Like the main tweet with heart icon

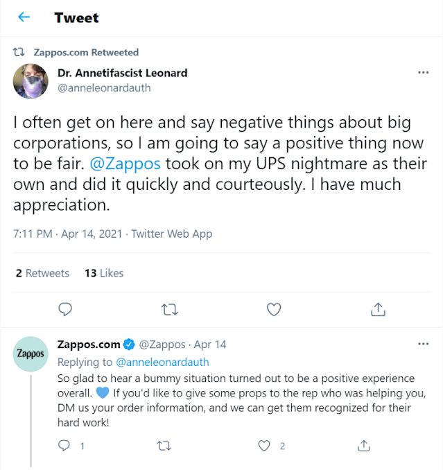[x=274, y=308]
